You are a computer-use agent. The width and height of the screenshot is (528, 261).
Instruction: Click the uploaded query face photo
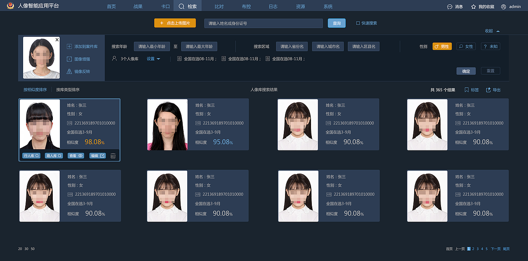41,58
